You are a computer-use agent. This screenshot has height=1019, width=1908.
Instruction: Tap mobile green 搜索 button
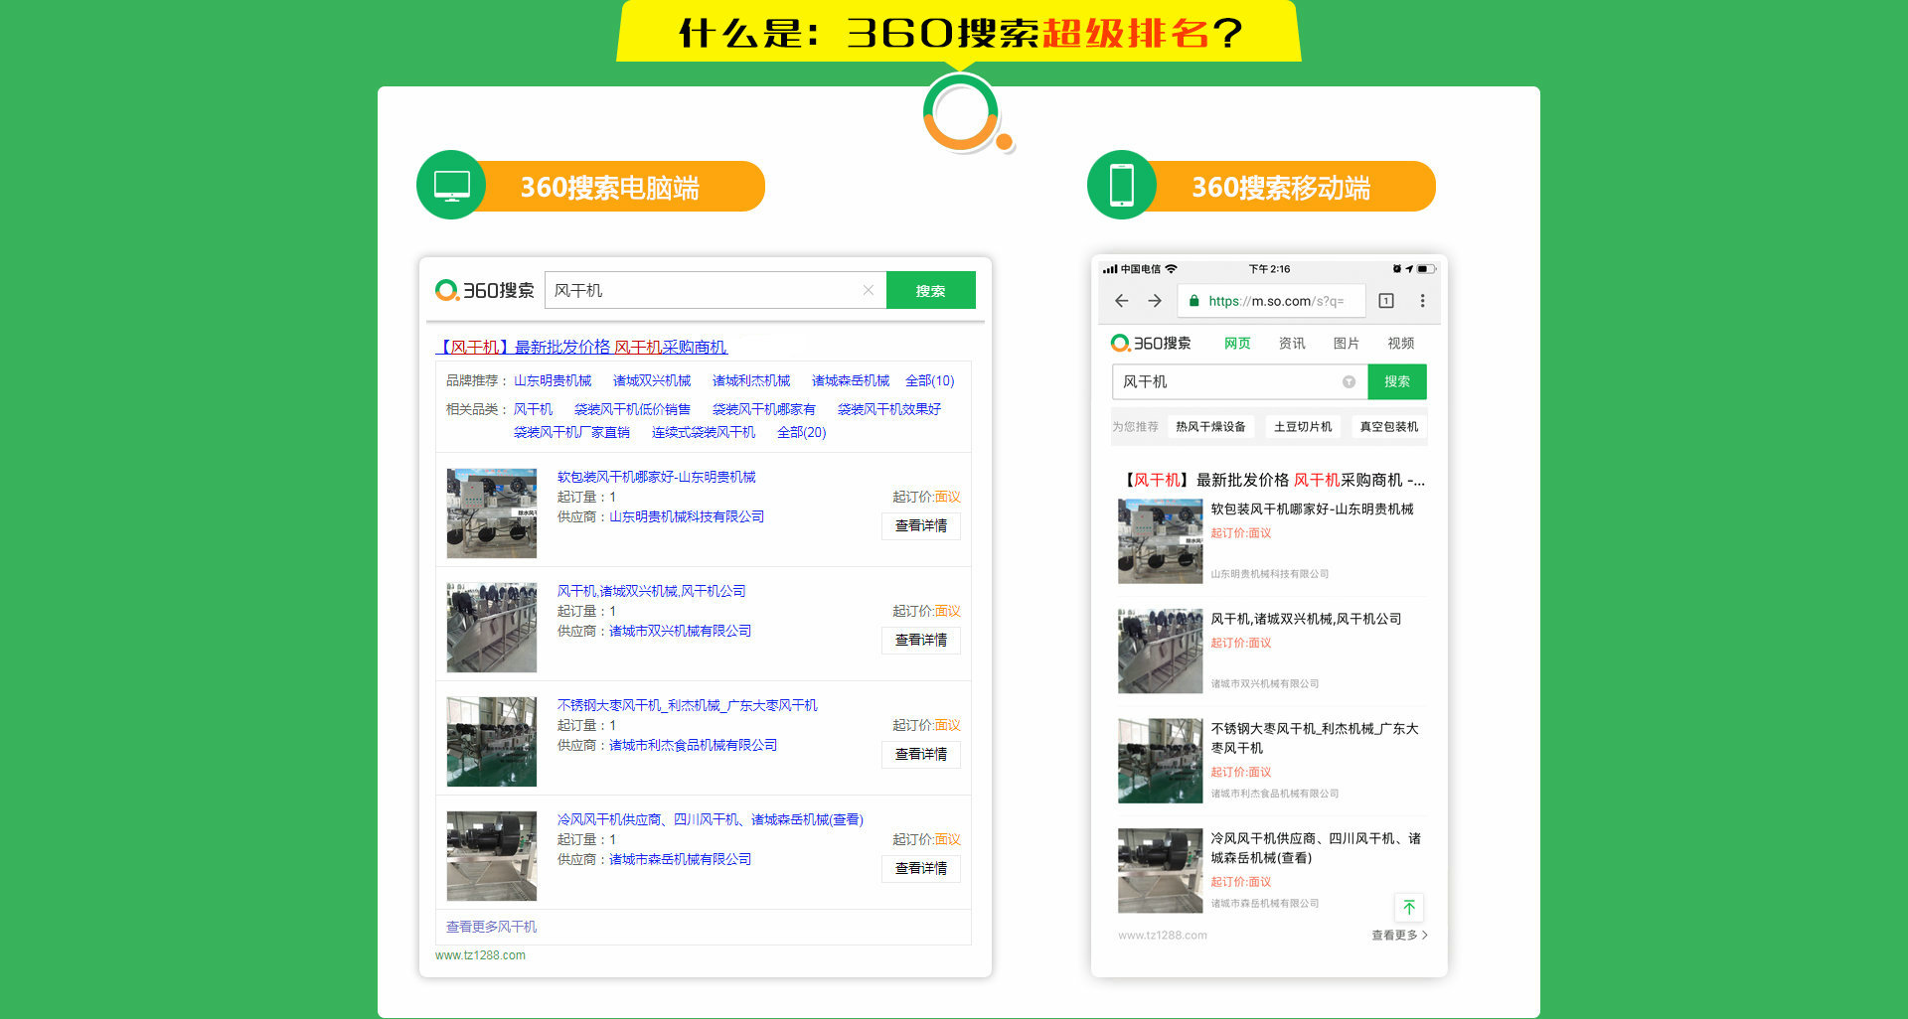[x=1397, y=381]
